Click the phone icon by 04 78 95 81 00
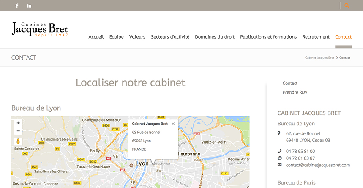Screen dimensions: 363x188 (x=279, y=151)
